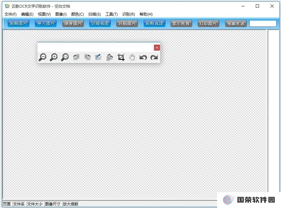This screenshot has width=281, height=208.
Task: Open the 编辑(E) menu
Action: (x=27, y=14)
